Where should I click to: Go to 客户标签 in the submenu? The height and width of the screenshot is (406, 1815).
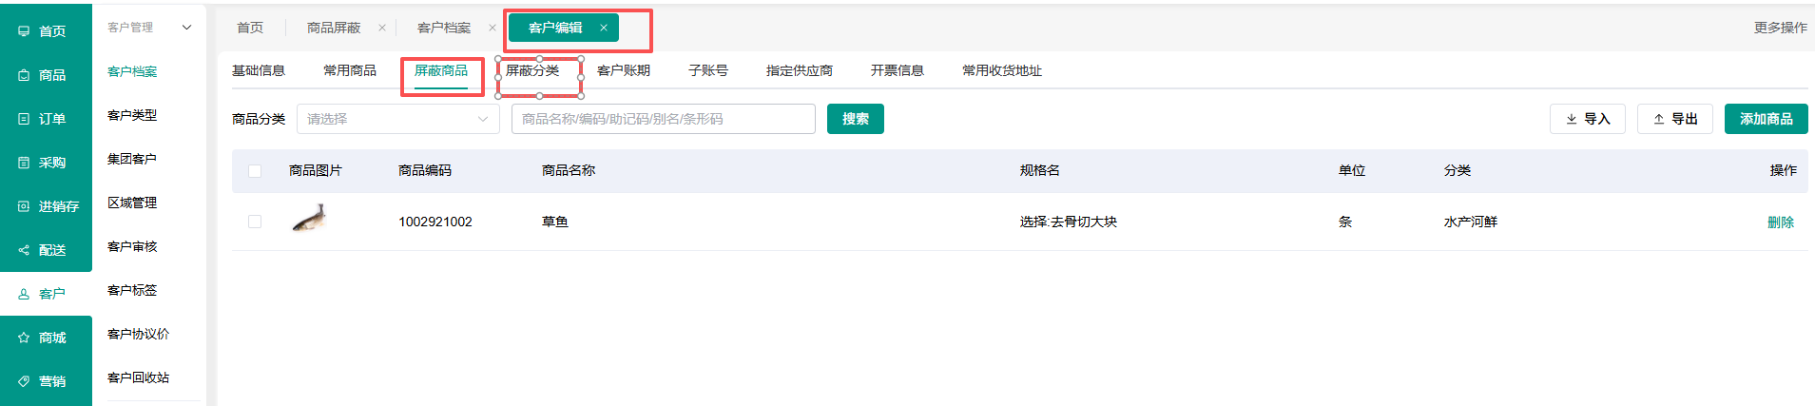tap(132, 290)
